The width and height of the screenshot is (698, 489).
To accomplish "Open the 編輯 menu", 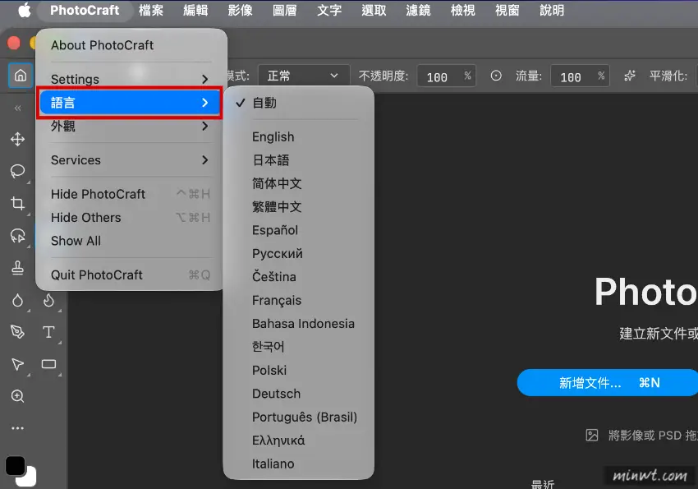I will [x=195, y=10].
